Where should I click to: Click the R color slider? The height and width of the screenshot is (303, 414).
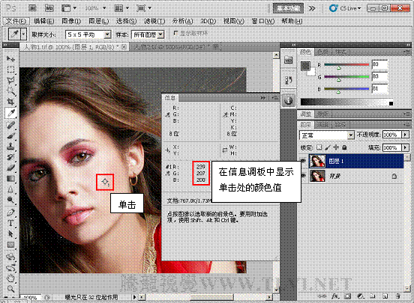pos(346,65)
